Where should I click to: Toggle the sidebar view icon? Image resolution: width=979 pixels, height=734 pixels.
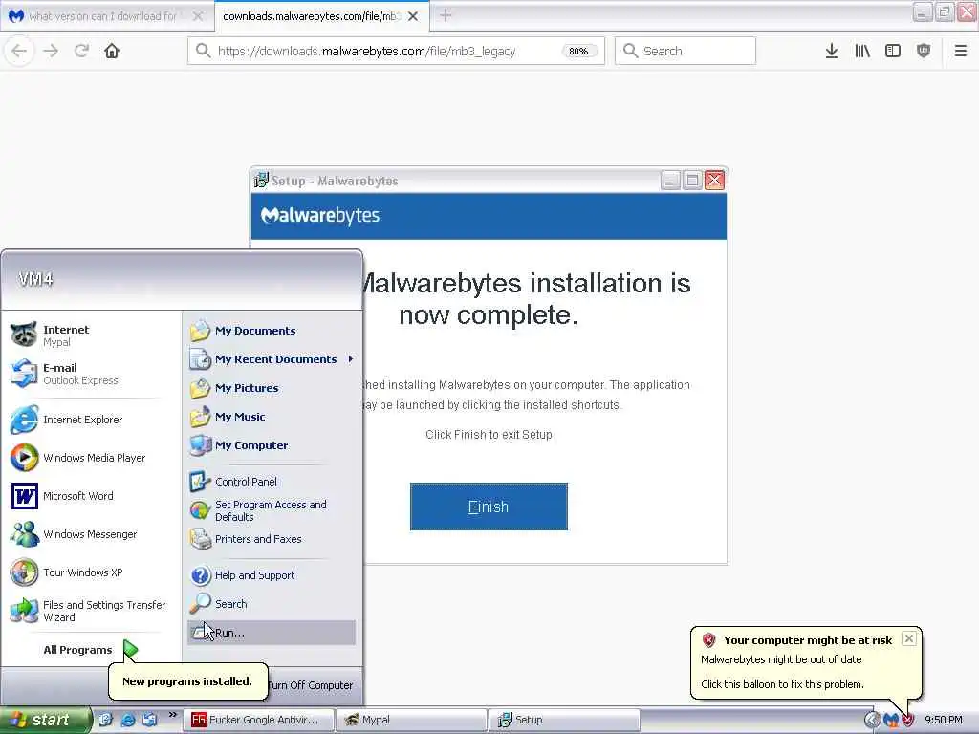click(x=893, y=52)
